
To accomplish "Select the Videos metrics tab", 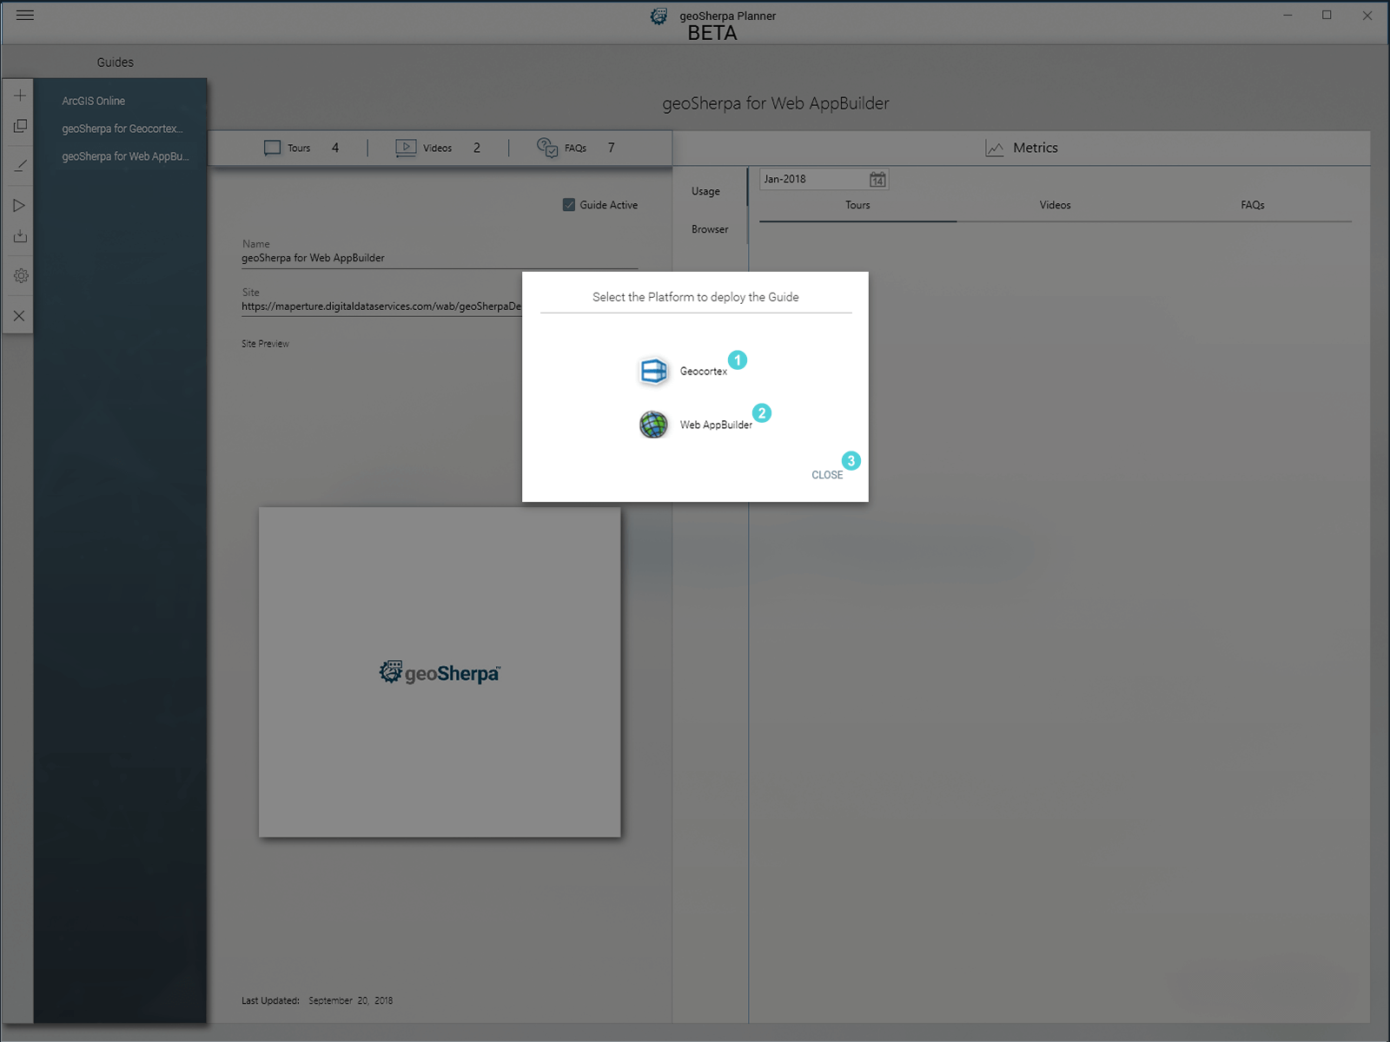I will [1055, 206].
